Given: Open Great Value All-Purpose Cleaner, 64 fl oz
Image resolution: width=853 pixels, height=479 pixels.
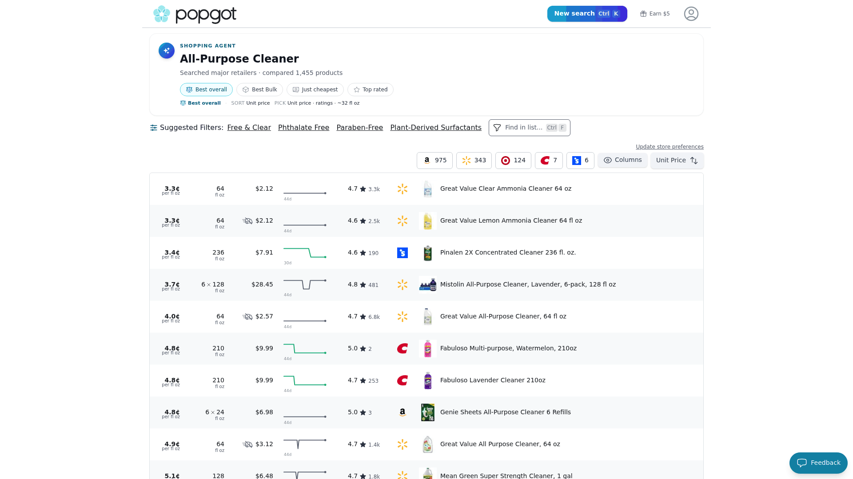Looking at the screenshot, I should (503, 316).
